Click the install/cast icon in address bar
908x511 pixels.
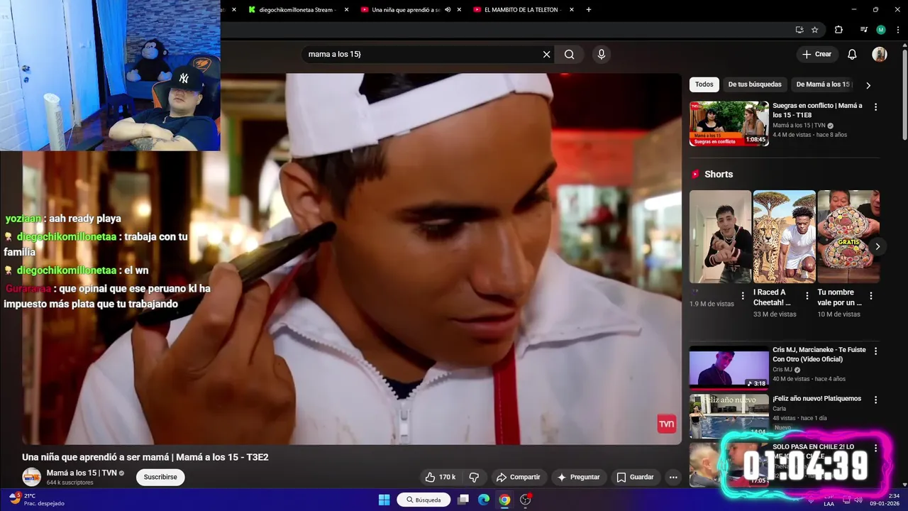point(799,30)
